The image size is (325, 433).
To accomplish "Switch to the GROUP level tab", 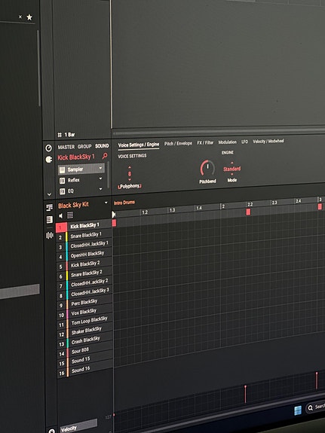I will [x=84, y=146].
